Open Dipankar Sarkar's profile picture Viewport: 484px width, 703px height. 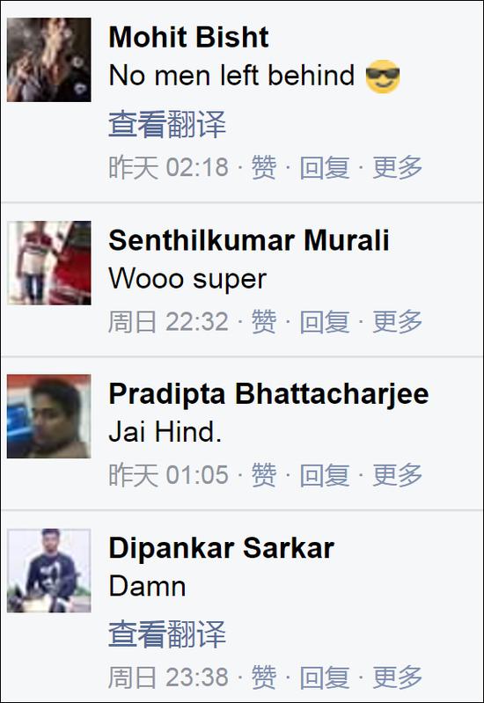pos(49,570)
